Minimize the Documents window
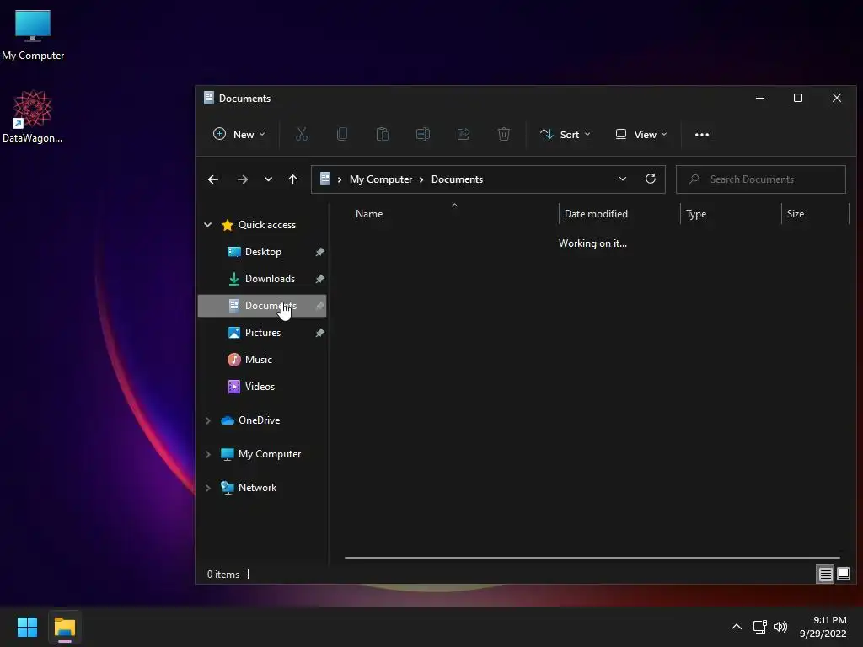The image size is (863, 647). tap(760, 98)
